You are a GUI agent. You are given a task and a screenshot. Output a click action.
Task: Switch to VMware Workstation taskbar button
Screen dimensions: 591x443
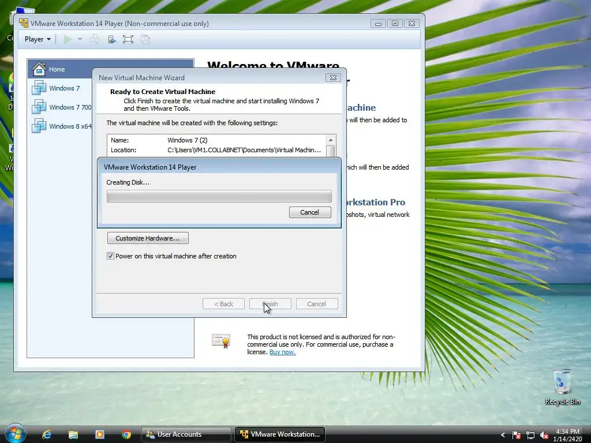280,434
